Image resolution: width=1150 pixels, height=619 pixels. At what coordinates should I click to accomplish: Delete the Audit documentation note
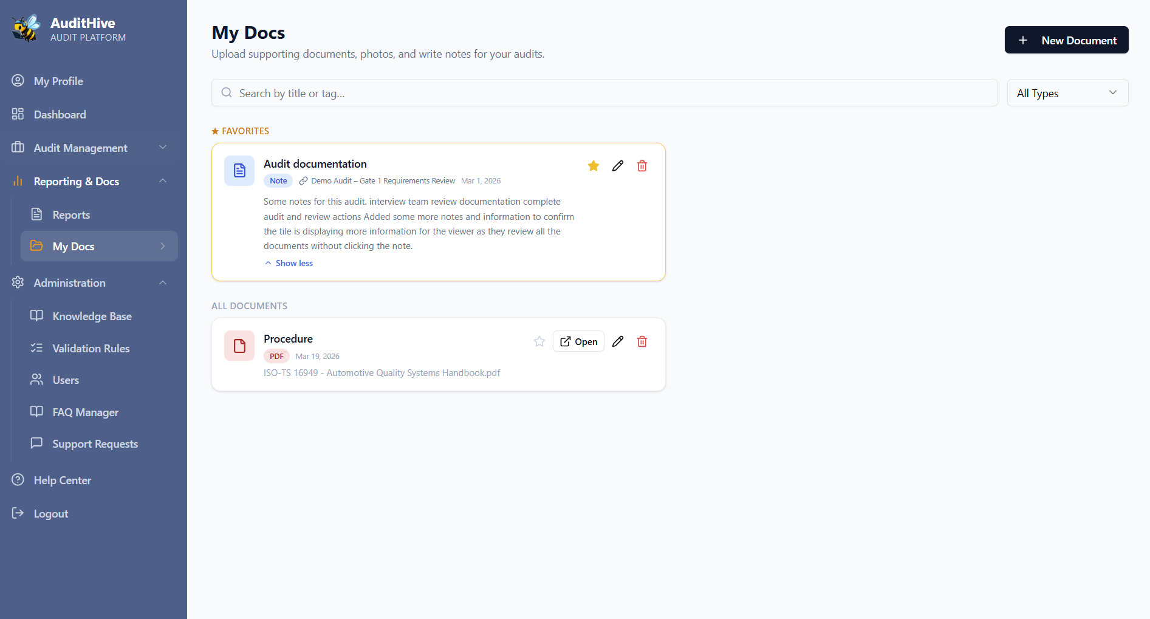click(x=642, y=166)
